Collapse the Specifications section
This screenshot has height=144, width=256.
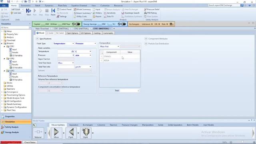coord(37,39)
